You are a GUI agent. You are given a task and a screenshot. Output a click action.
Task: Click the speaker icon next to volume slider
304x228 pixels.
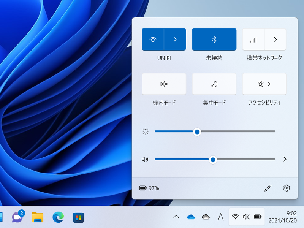[x=145, y=160]
